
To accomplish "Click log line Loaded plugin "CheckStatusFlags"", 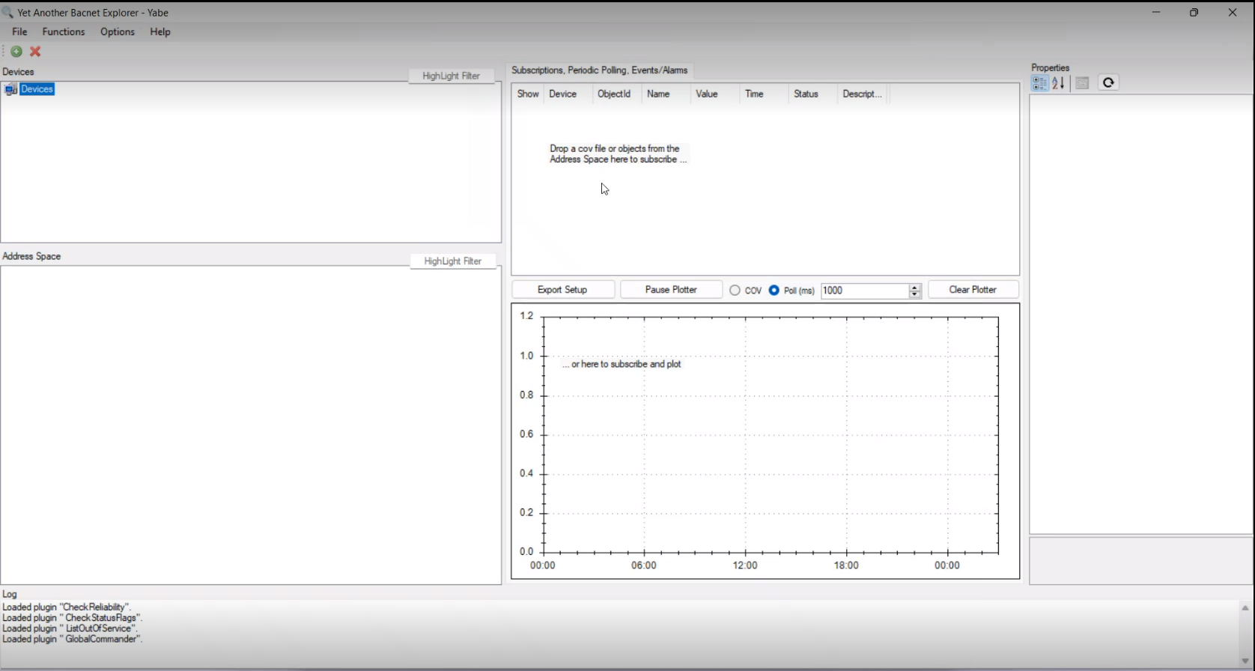I will point(73,618).
